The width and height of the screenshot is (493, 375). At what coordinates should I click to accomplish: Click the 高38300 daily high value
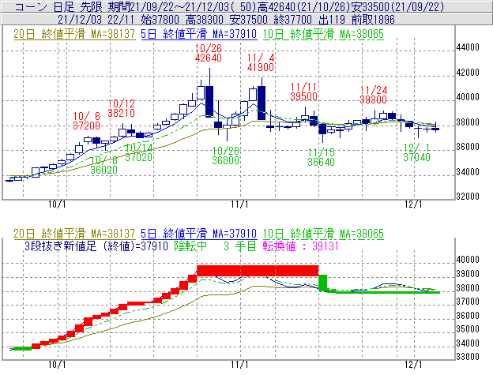coord(205,20)
